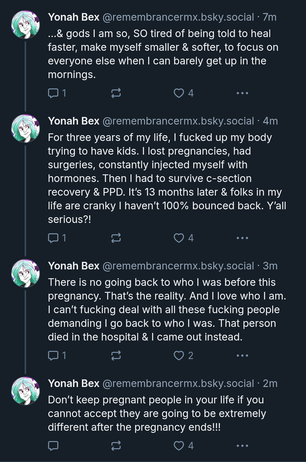Like the 'Don't keep pregnant people' post
Screen dimensions: 306x462
click(179, 446)
